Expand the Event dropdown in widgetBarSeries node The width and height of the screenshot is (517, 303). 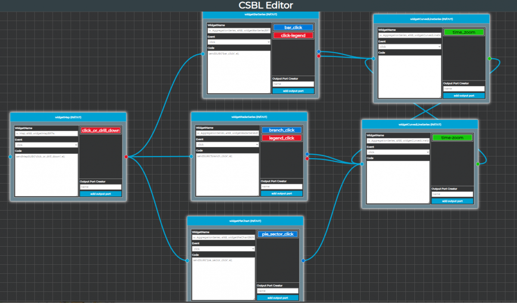239,42
